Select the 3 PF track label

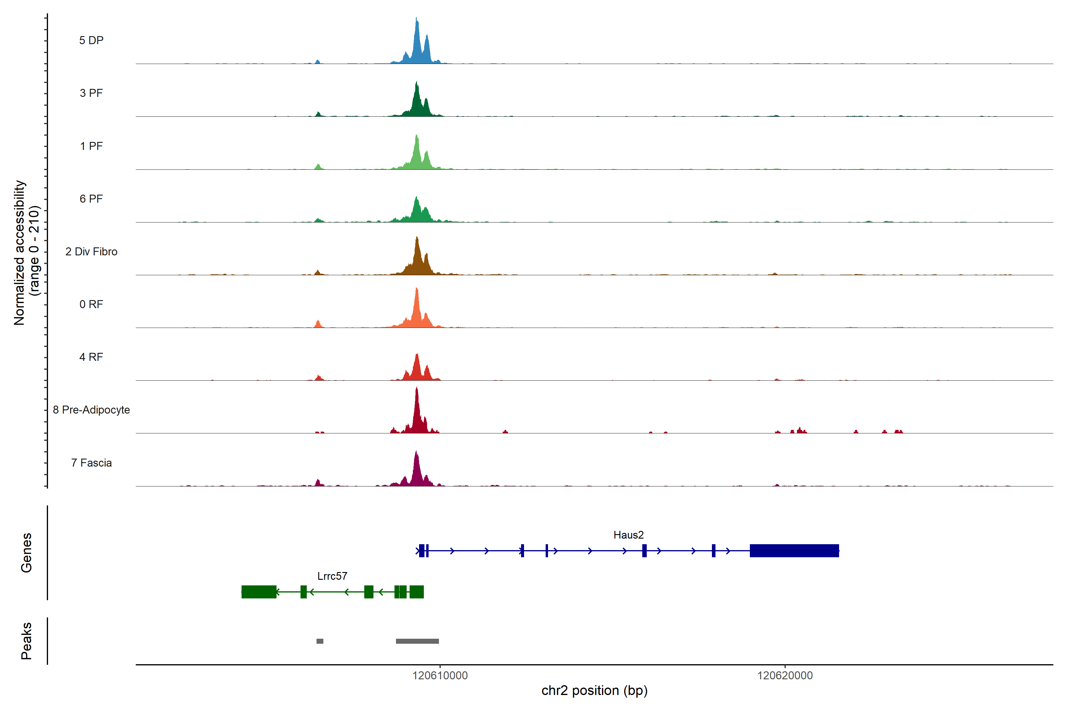point(91,93)
